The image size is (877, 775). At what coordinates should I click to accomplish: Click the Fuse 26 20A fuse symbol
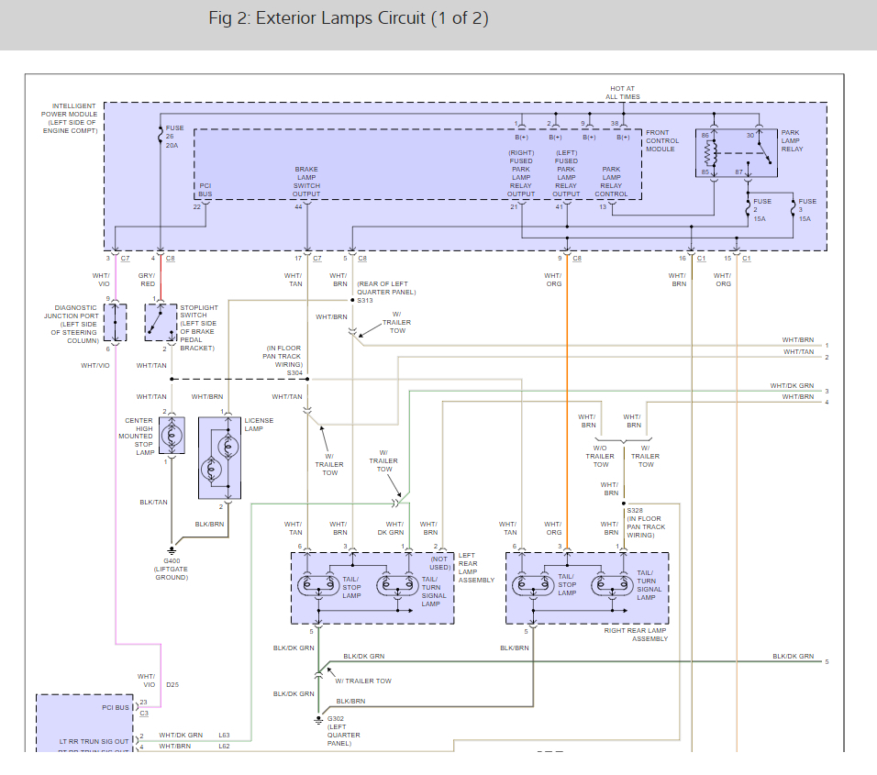click(x=160, y=135)
